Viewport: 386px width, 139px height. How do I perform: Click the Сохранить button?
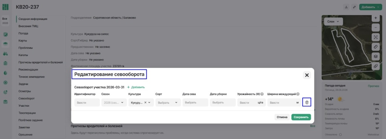click(x=301, y=117)
